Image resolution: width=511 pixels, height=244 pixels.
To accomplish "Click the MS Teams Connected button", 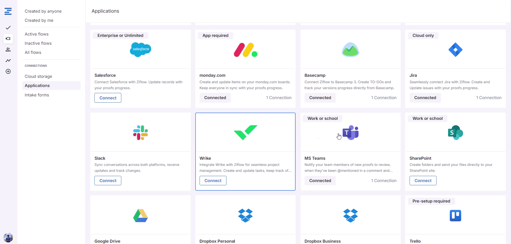I will pyautogui.click(x=320, y=181).
